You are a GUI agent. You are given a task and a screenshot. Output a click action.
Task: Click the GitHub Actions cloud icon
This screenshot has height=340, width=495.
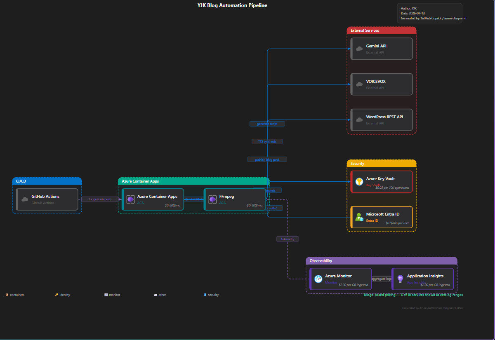pos(25,199)
